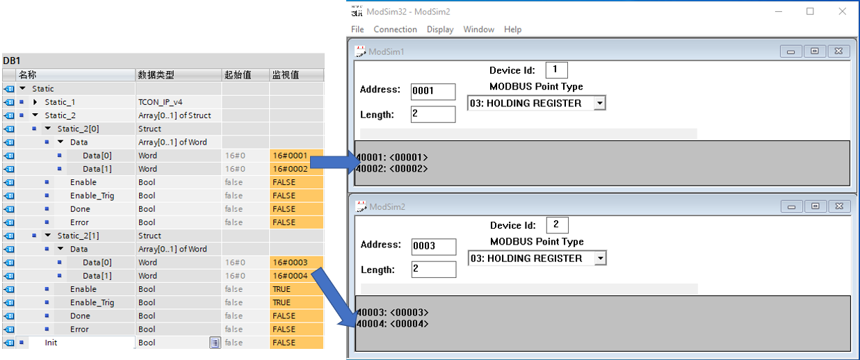This screenshot has height=360, width=860.
Task: Click ModSim2 Length field
Action: click(433, 269)
